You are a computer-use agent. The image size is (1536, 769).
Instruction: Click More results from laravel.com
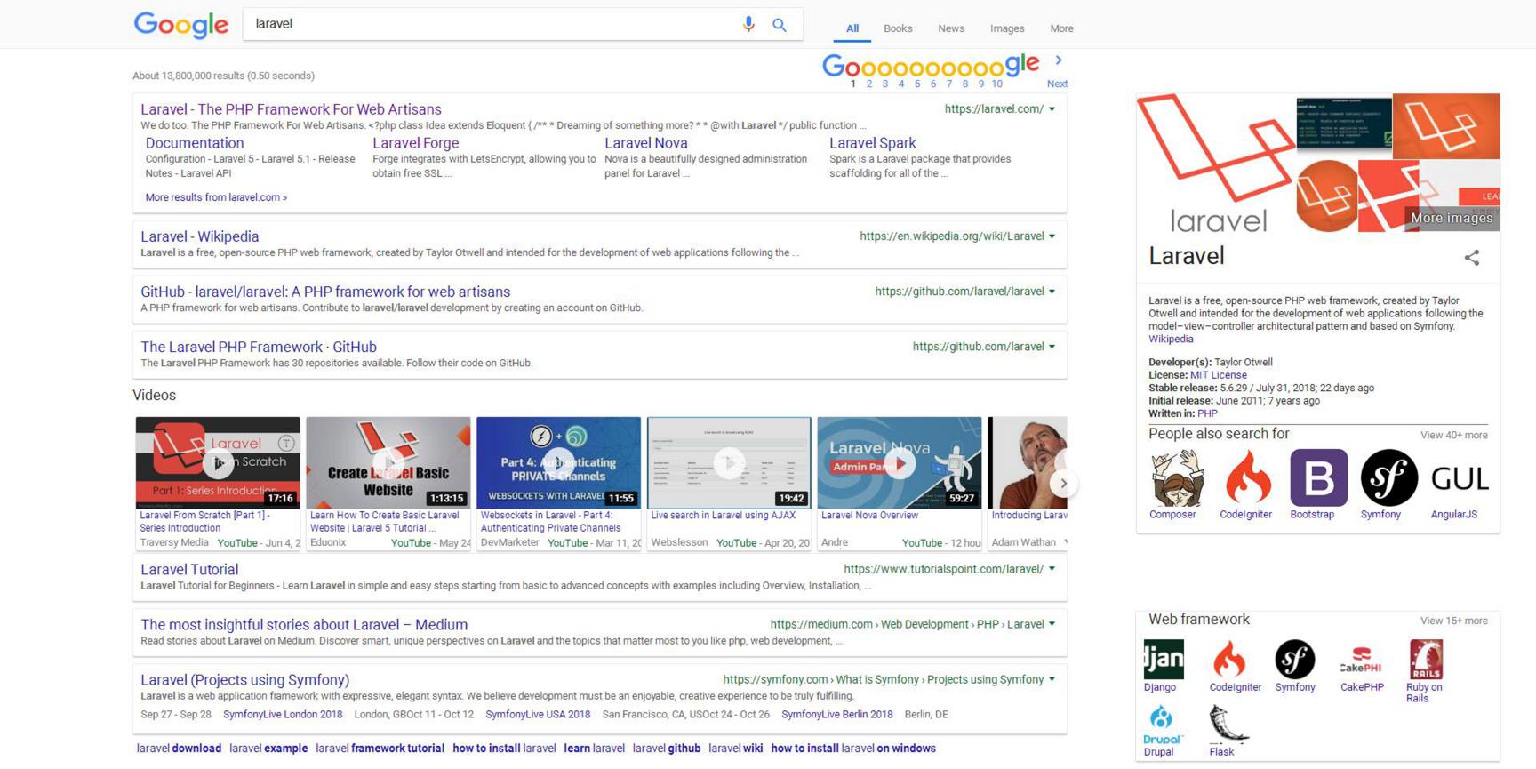pyautogui.click(x=216, y=197)
